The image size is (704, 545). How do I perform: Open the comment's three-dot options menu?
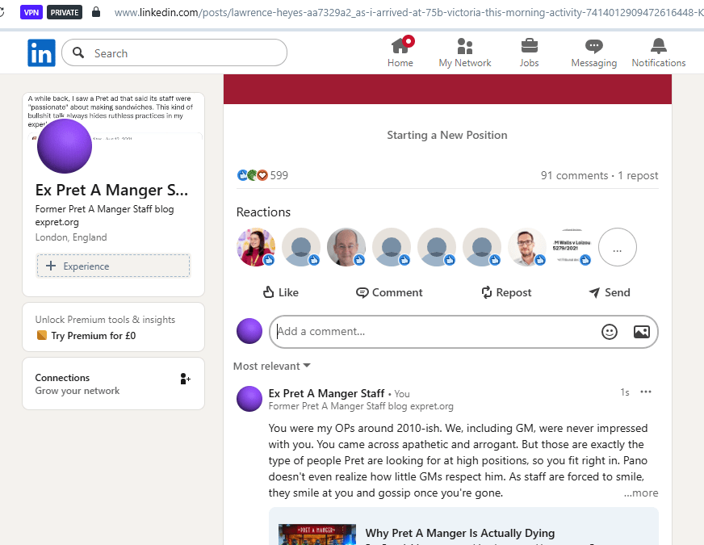pos(645,392)
